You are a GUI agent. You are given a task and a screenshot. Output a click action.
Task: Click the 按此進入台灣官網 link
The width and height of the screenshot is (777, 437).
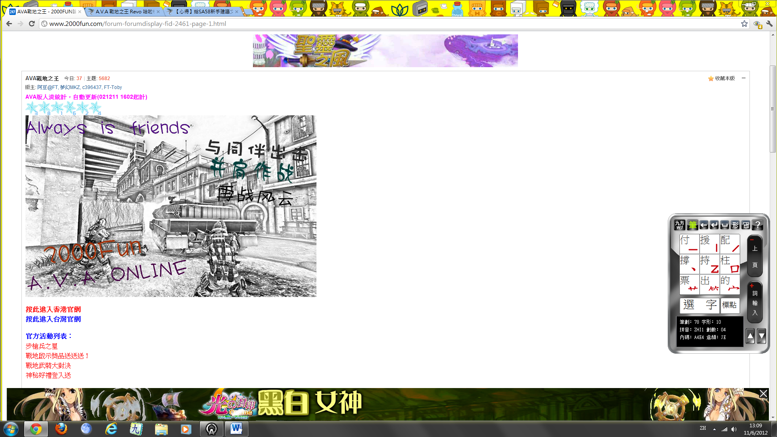[53, 319]
